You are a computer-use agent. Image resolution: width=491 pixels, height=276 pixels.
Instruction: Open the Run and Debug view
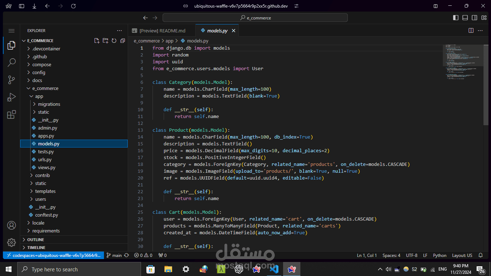pyautogui.click(x=12, y=97)
